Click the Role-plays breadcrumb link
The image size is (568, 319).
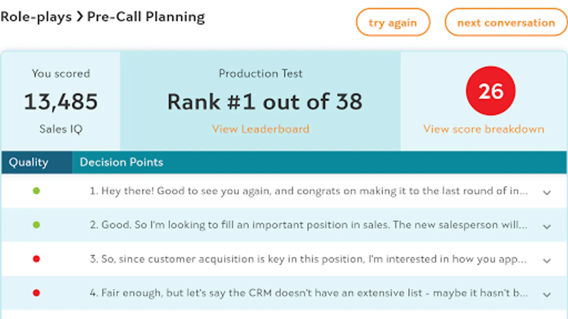[36, 17]
